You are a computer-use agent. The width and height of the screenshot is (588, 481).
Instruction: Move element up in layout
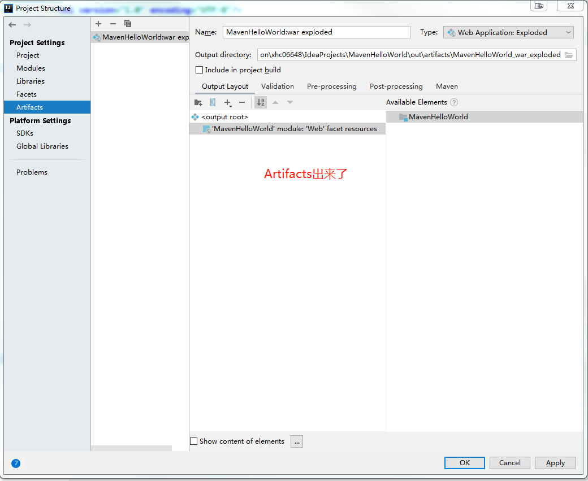275,102
